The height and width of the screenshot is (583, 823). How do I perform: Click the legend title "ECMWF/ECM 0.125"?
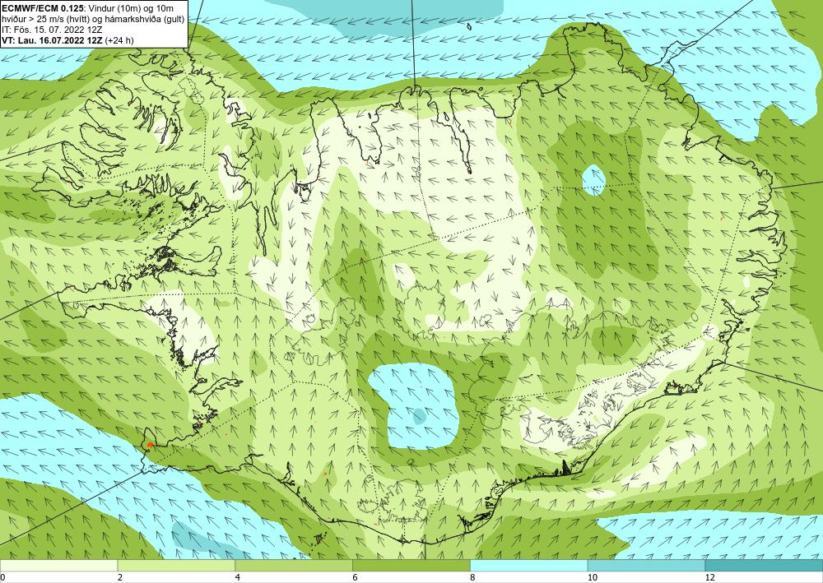tap(42, 8)
